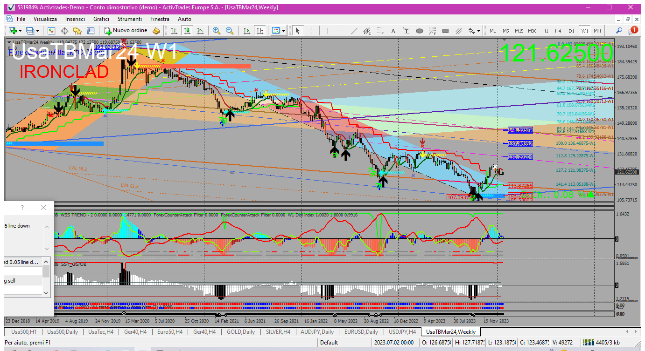
Task: Select the Andrews pitchfork lines tool
Action: pyautogui.click(x=459, y=31)
